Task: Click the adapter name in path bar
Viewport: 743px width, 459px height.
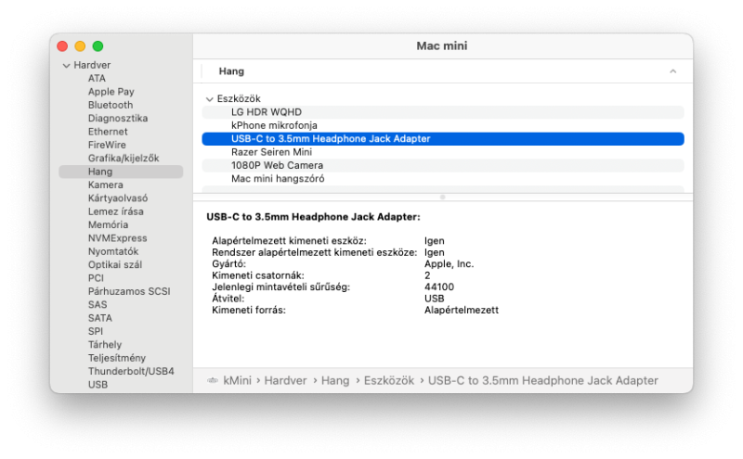Action: click(543, 380)
